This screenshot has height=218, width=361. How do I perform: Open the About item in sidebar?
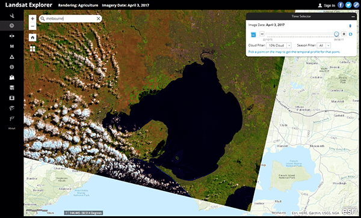(12, 129)
